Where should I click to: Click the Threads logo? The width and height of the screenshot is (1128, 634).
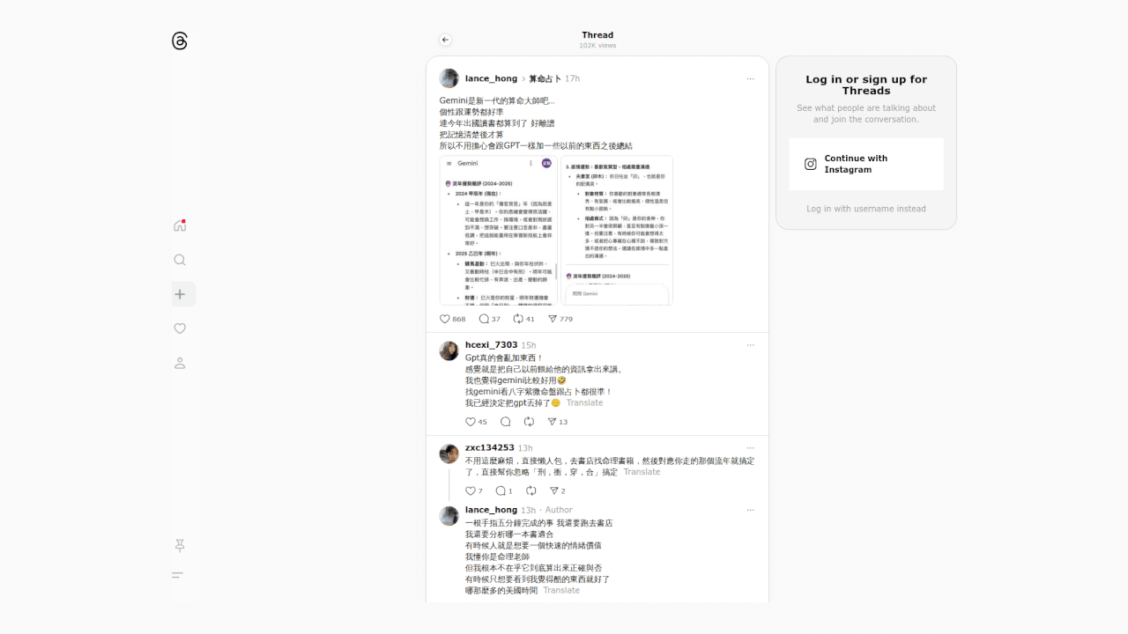point(180,41)
